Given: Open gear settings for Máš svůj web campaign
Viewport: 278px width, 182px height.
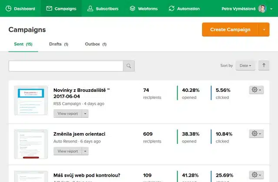Looking at the screenshot, I should click(256, 175).
